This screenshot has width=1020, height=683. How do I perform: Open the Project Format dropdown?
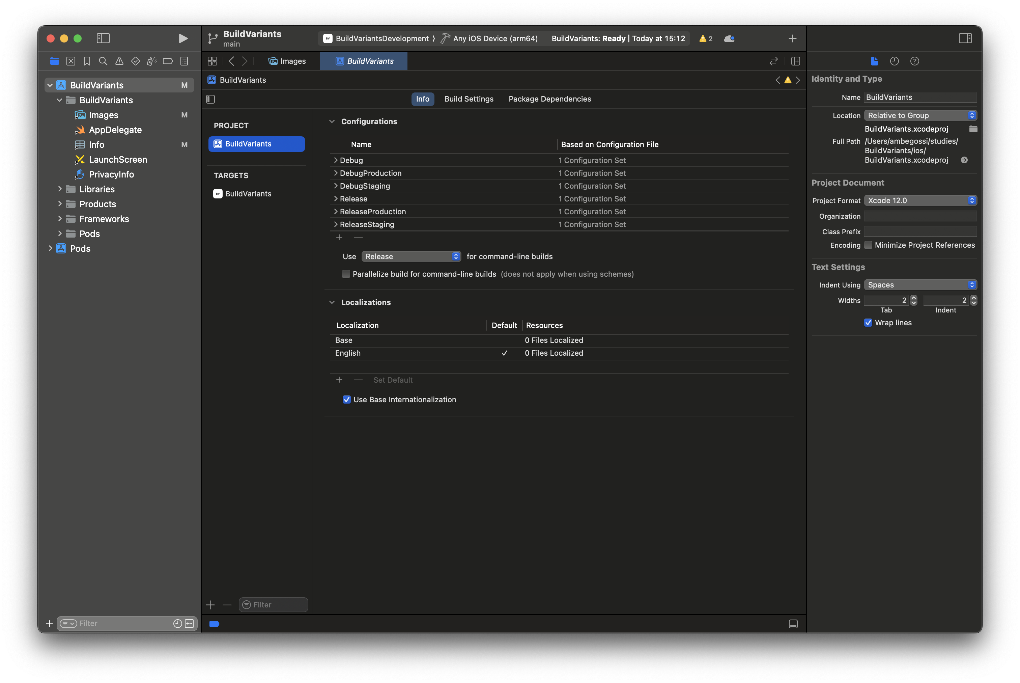920,200
